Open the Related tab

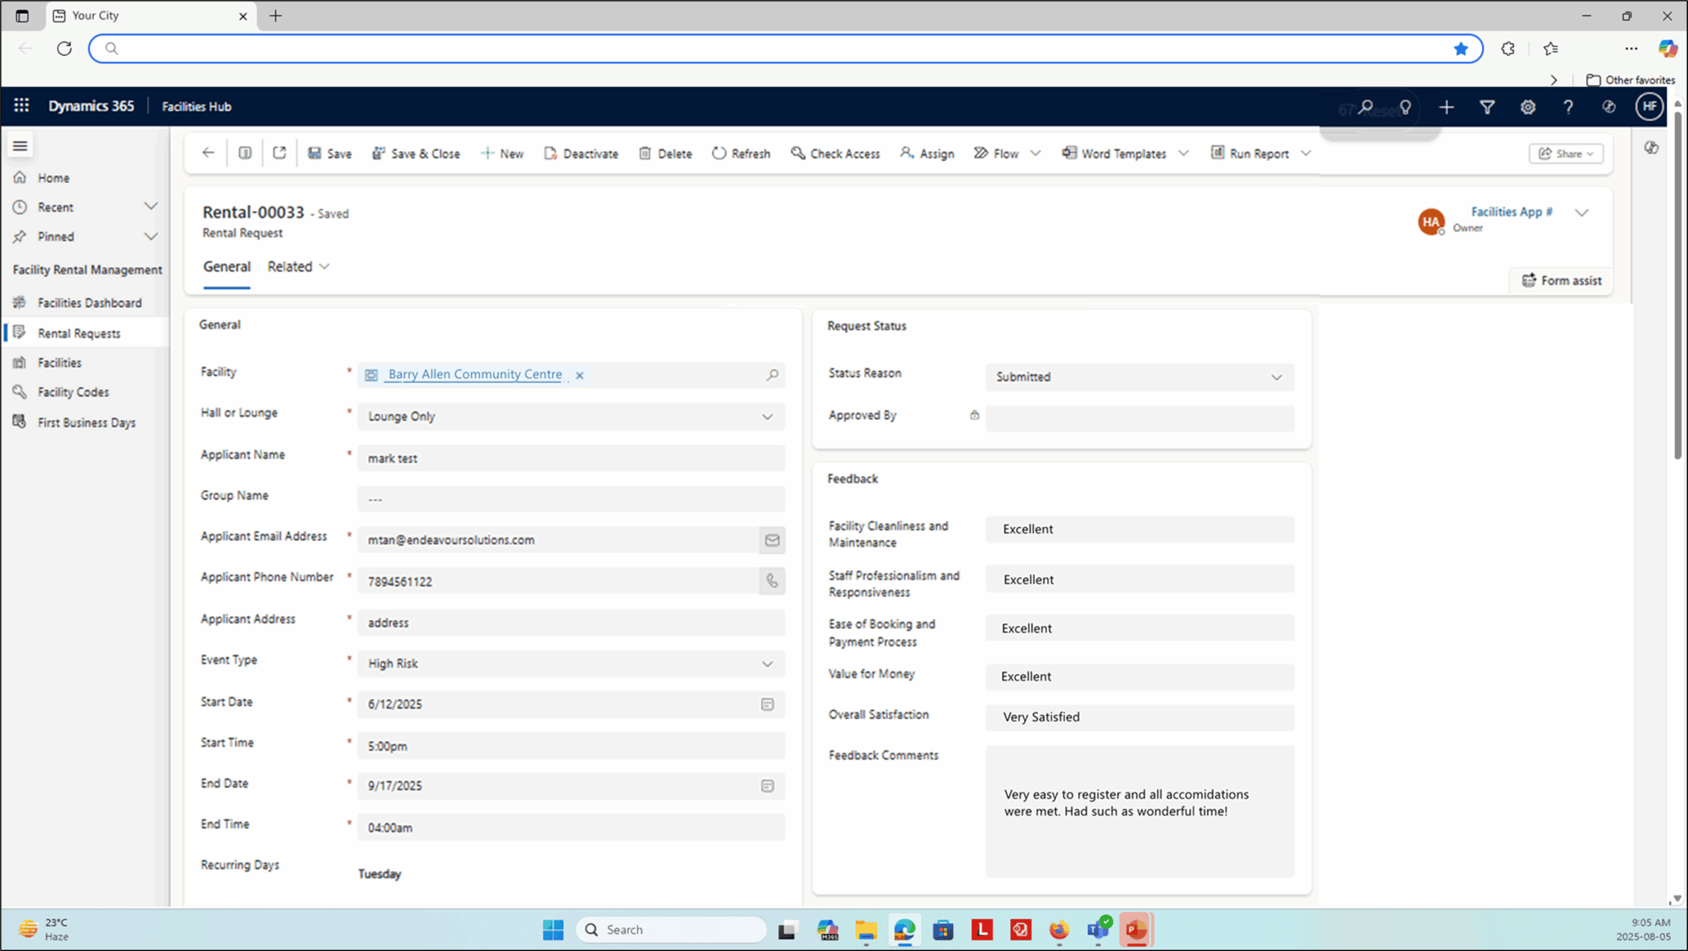[297, 266]
